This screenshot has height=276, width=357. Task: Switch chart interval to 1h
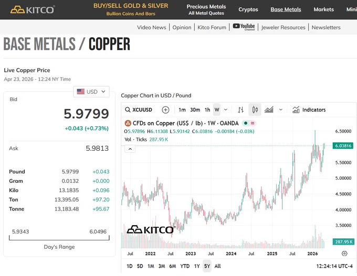(207, 109)
